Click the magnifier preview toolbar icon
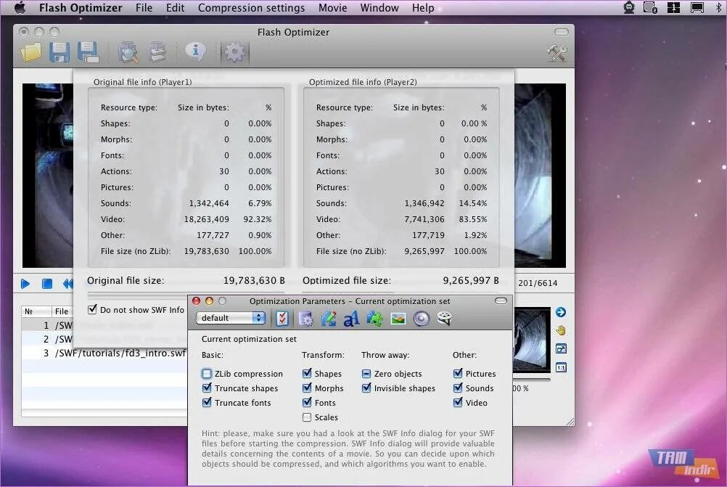 [128, 52]
